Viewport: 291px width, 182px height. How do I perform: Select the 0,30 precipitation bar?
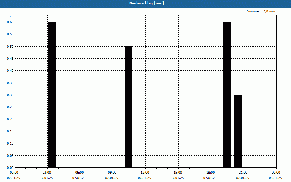pyautogui.click(x=238, y=131)
